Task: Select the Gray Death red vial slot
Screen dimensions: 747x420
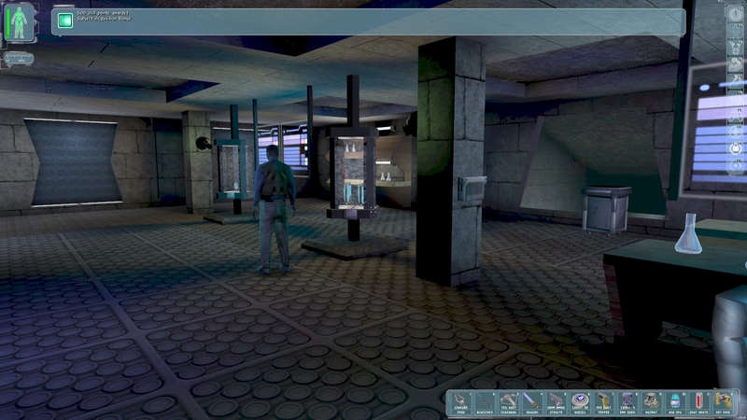Action: coord(698,402)
